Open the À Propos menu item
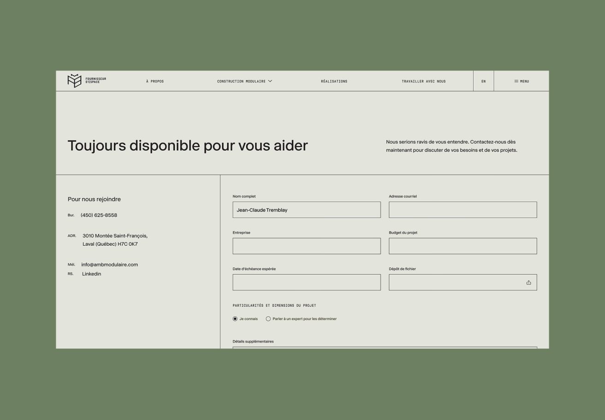This screenshot has height=420, width=605. (155, 81)
